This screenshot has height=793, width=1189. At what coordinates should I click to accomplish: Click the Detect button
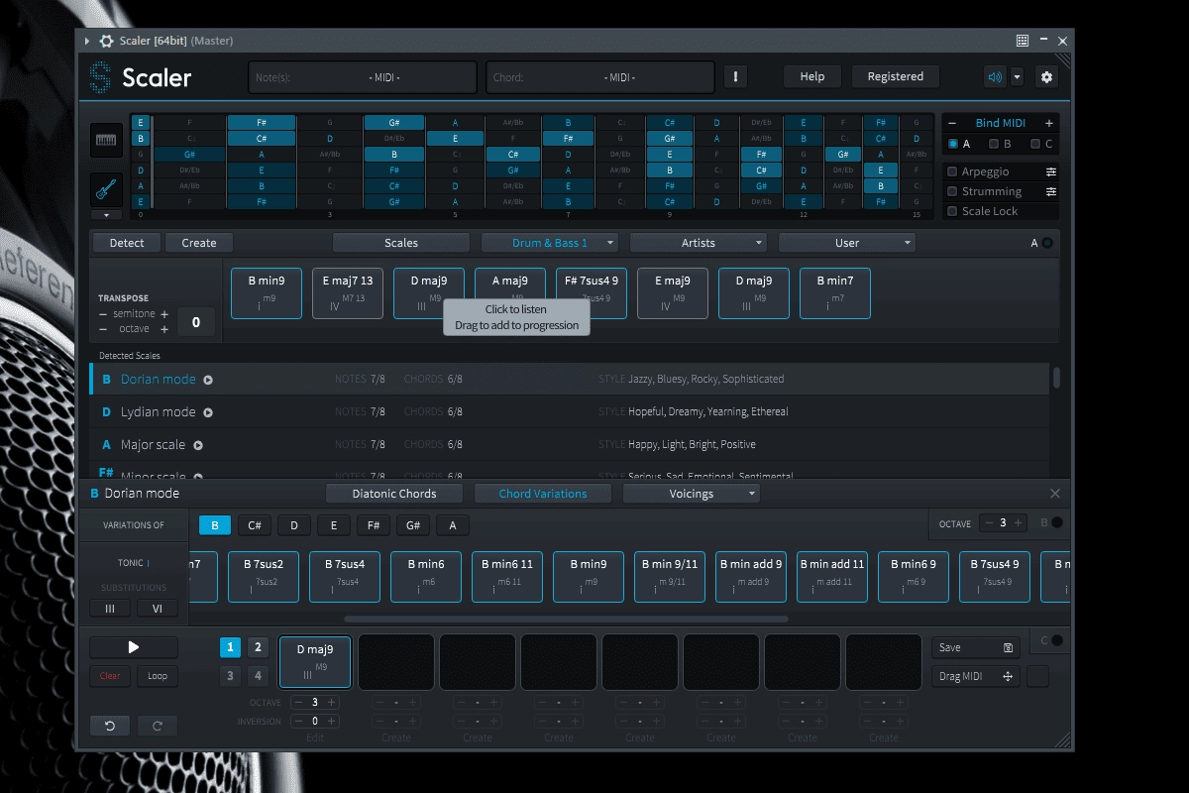[127, 243]
